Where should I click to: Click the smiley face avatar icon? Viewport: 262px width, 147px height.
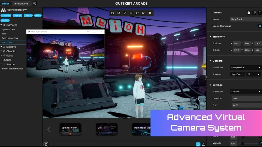click(143, 13)
